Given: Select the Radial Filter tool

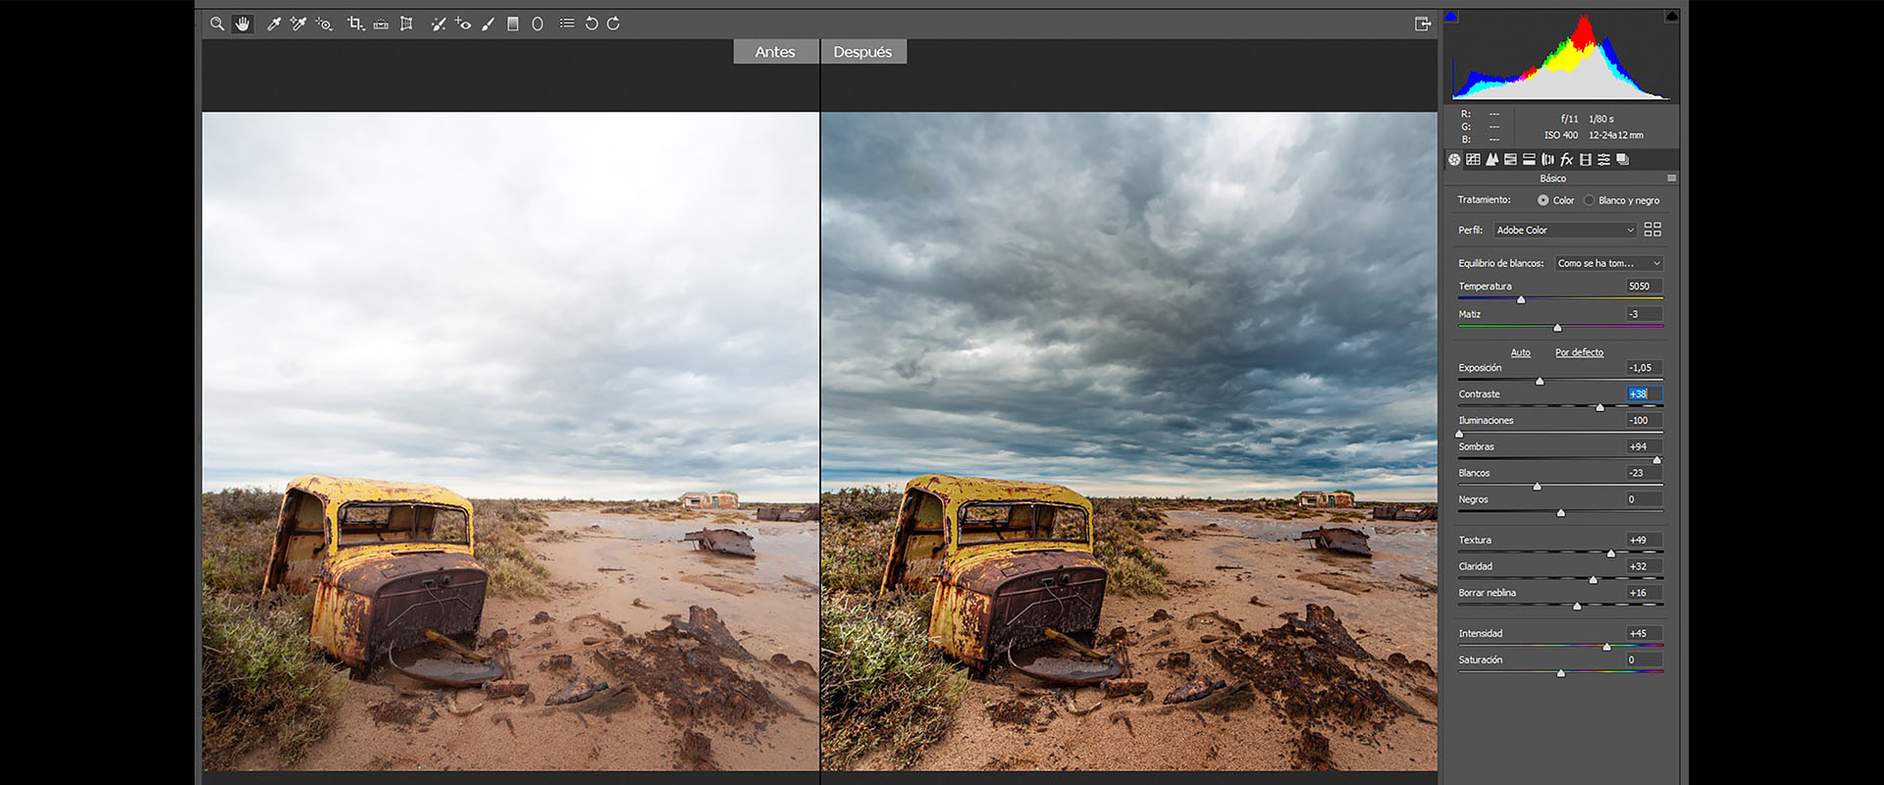Looking at the screenshot, I should pos(538,24).
